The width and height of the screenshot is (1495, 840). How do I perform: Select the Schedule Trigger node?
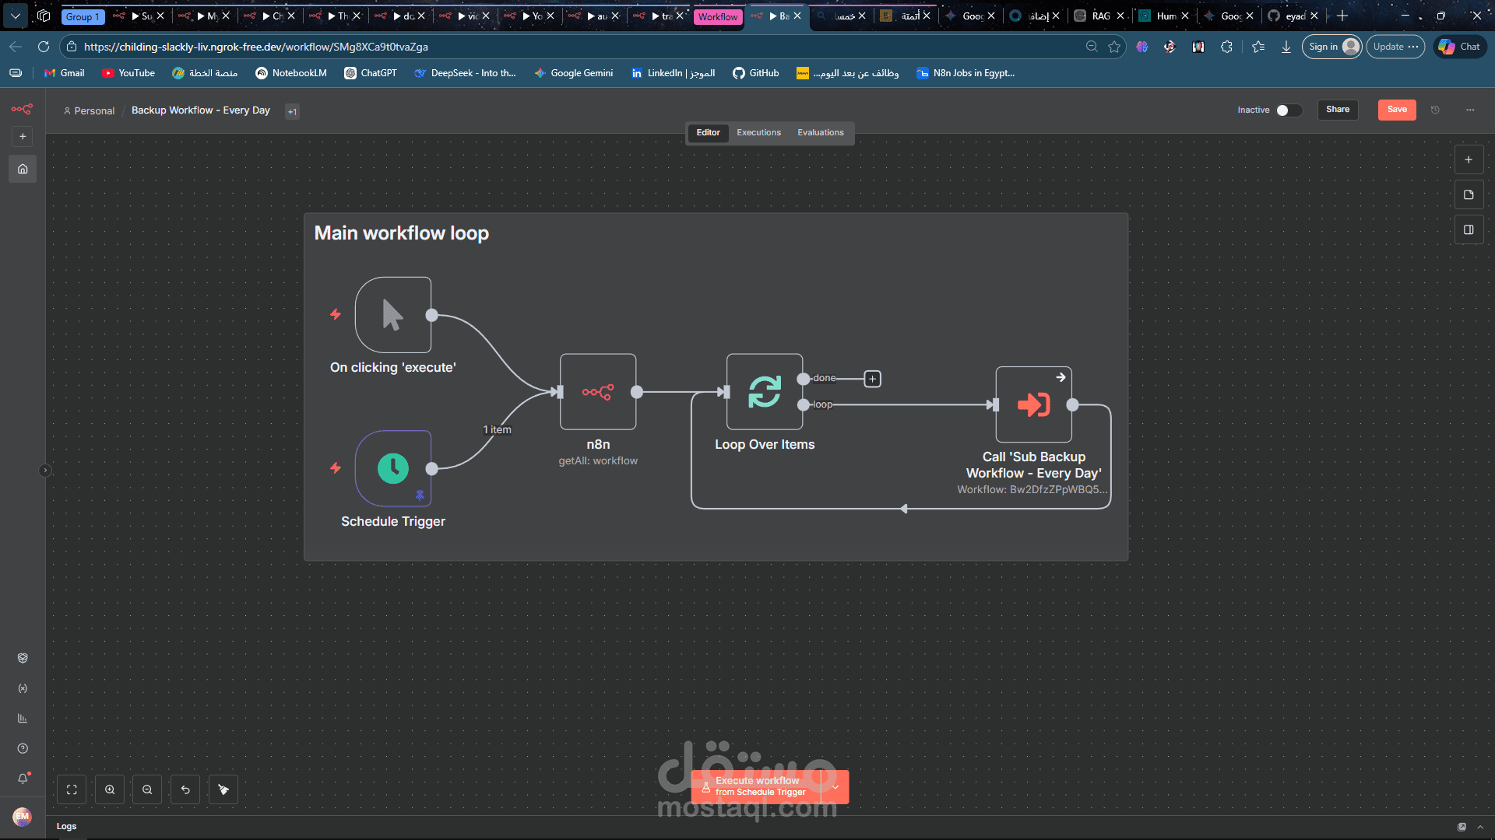pos(393,468)
